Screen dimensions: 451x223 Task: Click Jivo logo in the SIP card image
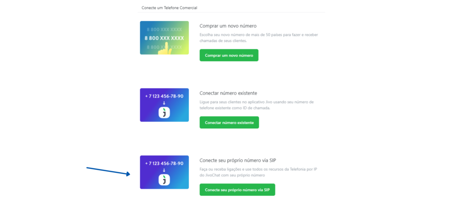pos(164,180)
